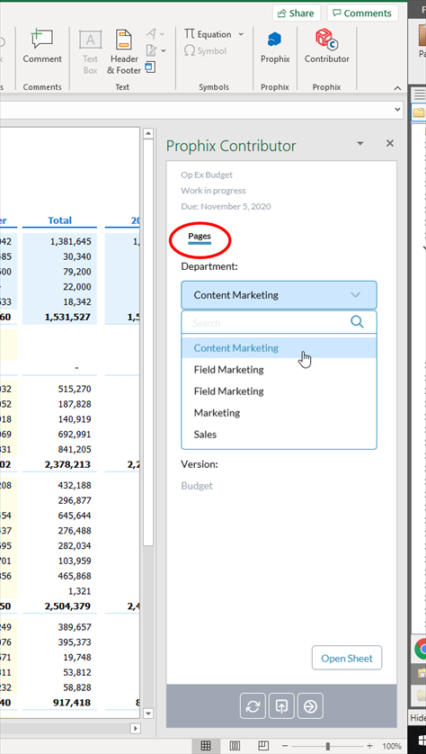This screenshot has height=754, width=426.
Task: Expand the formula bar dropdown
Action: [x=397, y=110]
